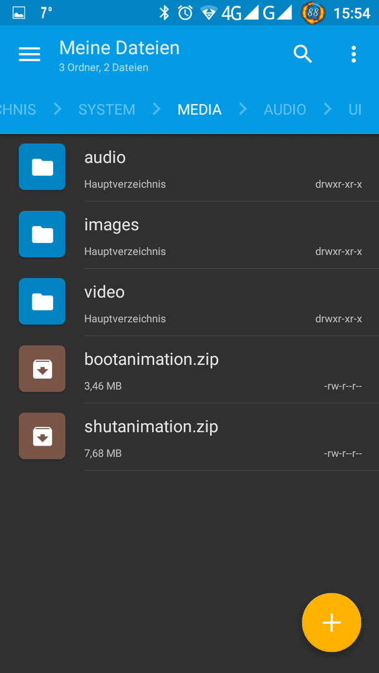Open the hamburger navigation menu
The width and height of the screenshot is (379, 673).
(x=30, y=54)
